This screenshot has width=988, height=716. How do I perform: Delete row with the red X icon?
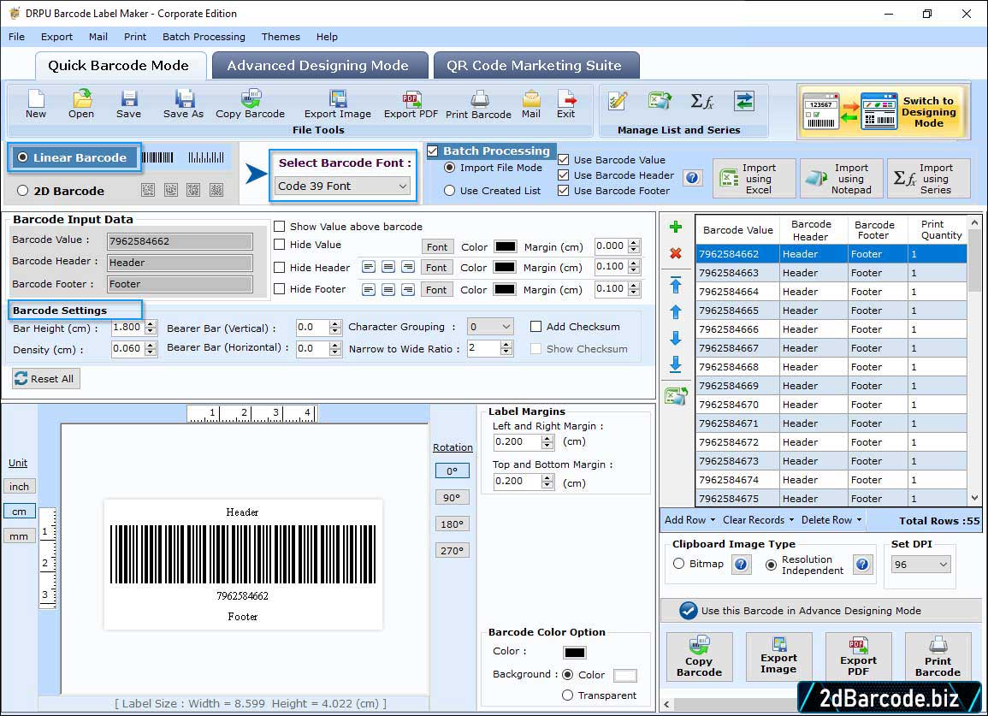(x=676, y=253)
